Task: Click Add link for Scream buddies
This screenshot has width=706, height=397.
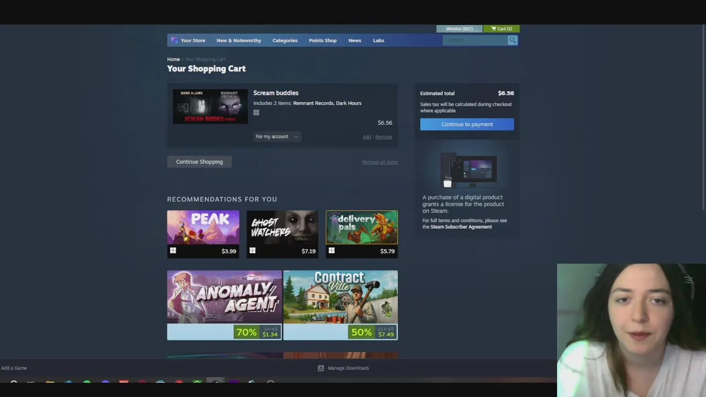Action: pyautogui.click(x=367, y=137)
